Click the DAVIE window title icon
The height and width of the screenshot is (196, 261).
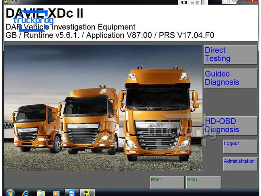6,1
